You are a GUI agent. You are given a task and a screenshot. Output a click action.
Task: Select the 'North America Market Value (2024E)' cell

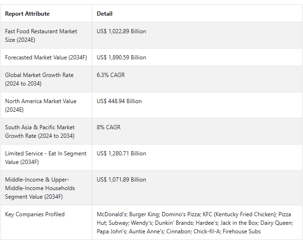point(40,105)
